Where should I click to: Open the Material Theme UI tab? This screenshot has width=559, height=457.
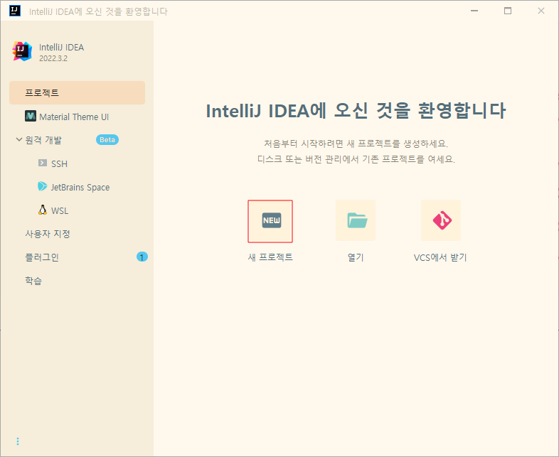[77, 117]
